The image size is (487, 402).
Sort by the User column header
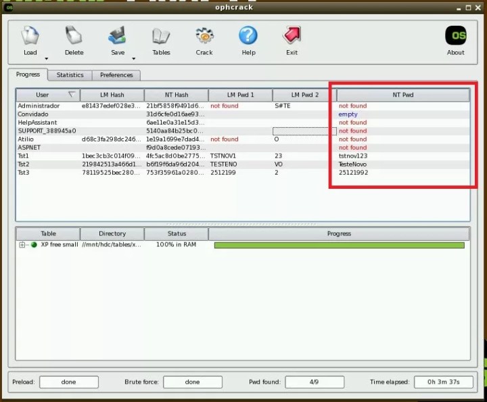pyautogui.click(x=48, y=95)
